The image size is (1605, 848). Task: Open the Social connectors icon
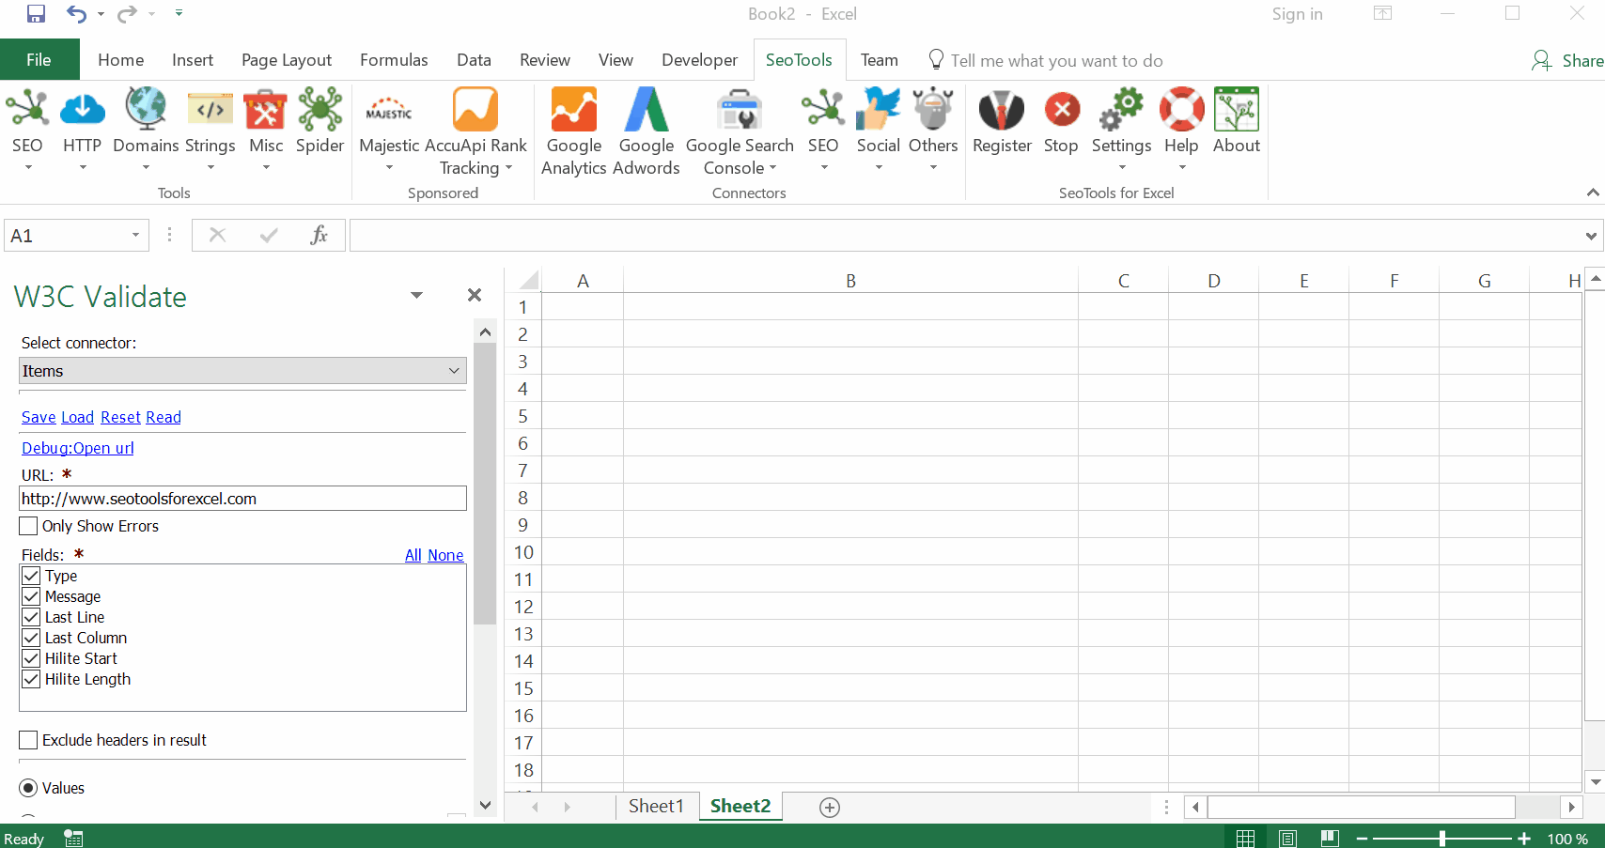point(879,110)
